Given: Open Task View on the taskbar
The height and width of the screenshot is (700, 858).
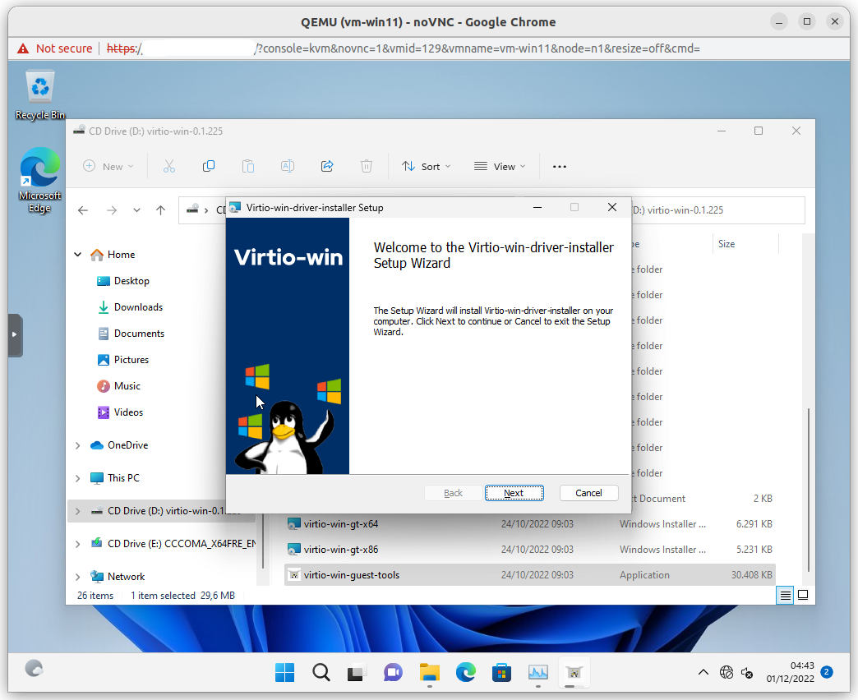Looking at the screenshot, I should (x=357, y=672).
